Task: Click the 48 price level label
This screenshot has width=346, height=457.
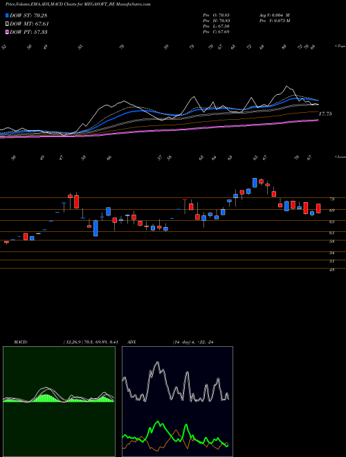Action: (x=331, y=270)
